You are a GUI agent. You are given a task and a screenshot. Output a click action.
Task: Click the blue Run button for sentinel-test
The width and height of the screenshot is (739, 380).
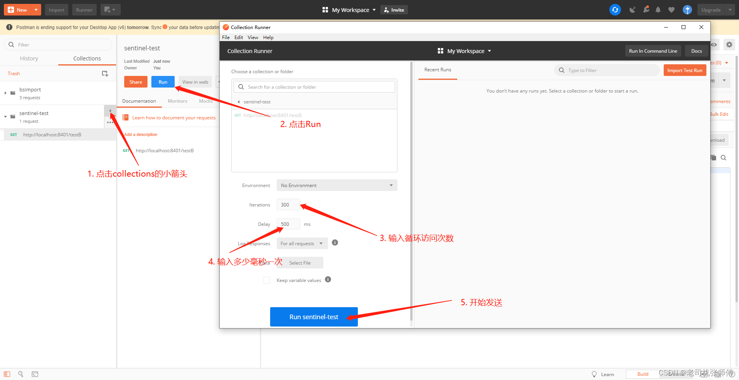pyautogui.click(x=163, y=82)
